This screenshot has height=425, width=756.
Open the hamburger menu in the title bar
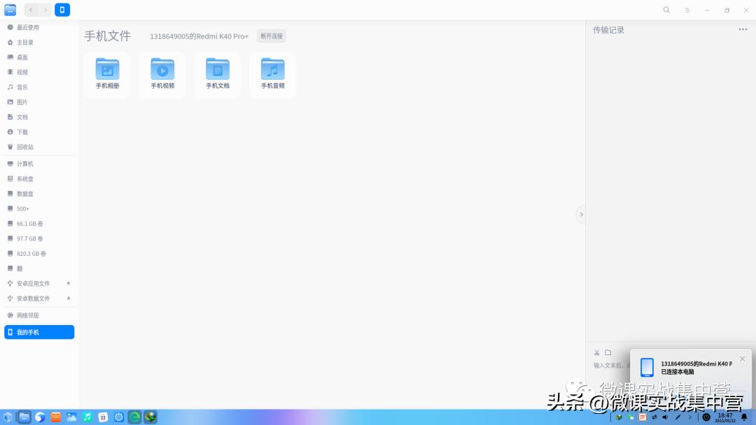click(687, 10)
